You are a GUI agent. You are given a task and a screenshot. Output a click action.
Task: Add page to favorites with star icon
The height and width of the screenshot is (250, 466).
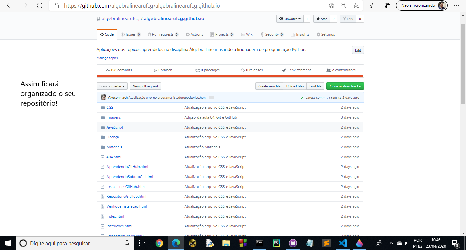click(356, 5)
